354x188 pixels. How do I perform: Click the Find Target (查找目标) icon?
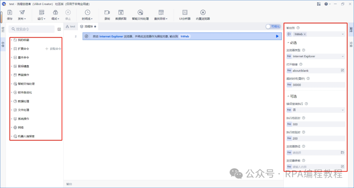(x=161, y=12)
